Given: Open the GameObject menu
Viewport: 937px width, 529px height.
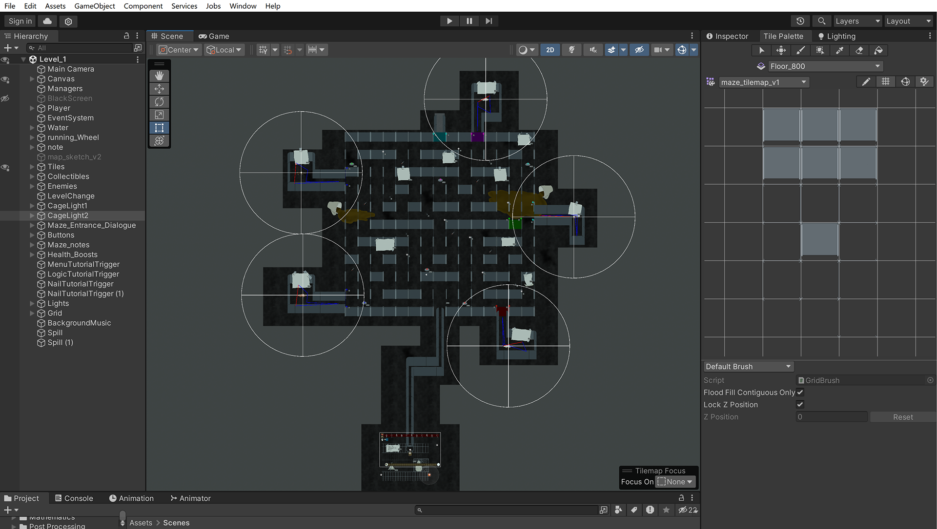Looking at the screenshot, I should [x=95, y=6].
